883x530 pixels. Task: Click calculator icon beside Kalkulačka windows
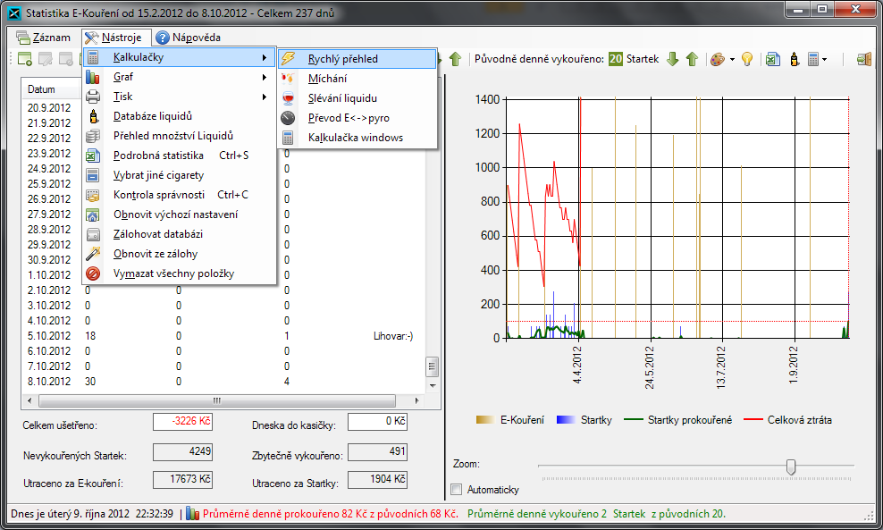pyautogui.click(x=288, y=138)
